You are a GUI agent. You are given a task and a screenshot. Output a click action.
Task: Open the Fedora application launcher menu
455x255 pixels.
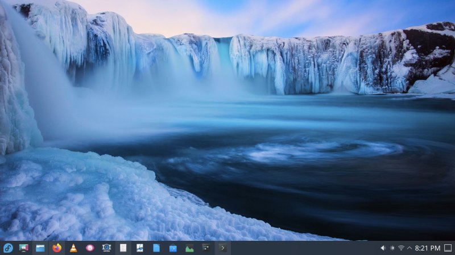click(x=8, y=248)
